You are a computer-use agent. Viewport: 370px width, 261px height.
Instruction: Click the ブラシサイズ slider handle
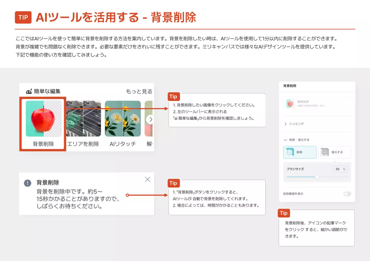(317, 177)
